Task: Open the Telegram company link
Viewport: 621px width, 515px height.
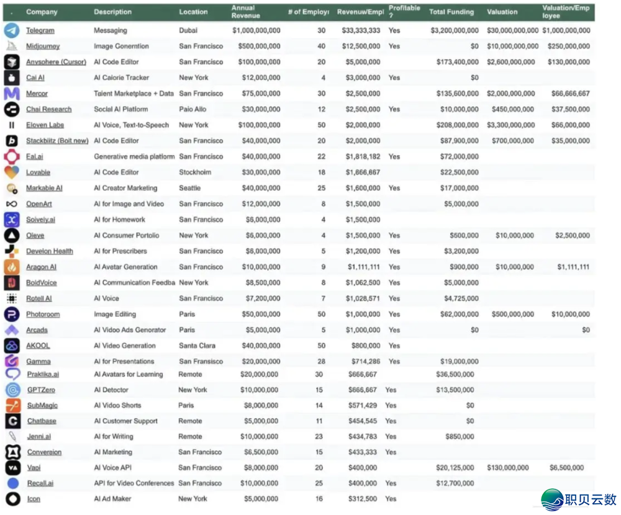Action: tap(40, 30)
